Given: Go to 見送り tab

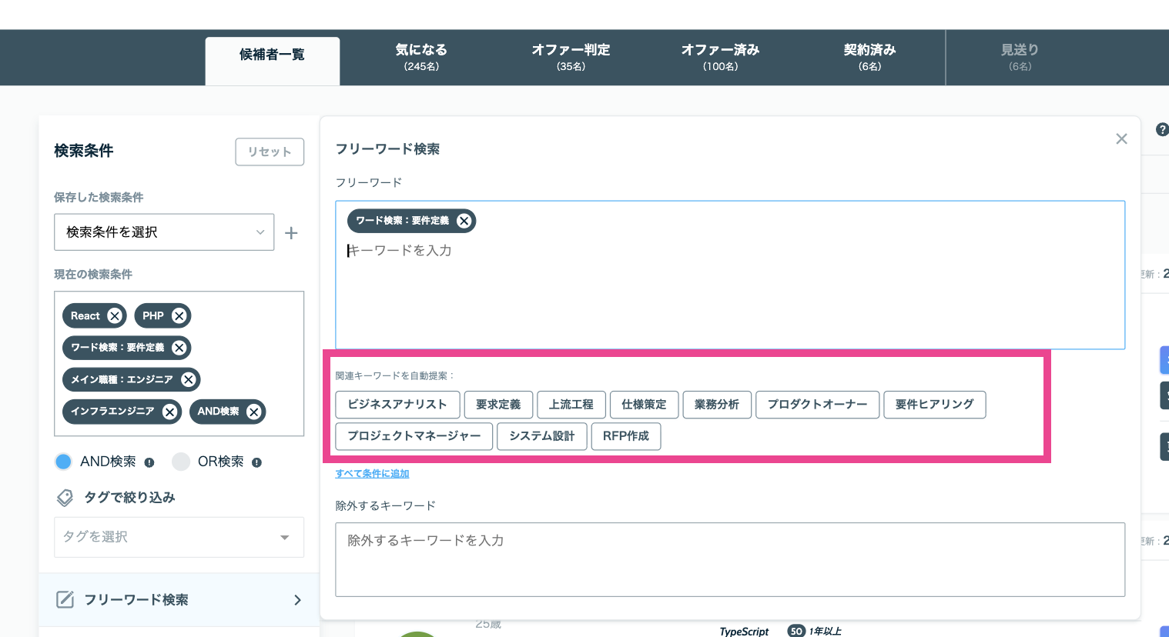Looking at the screenshot, I should click(x=1020, y=57).
